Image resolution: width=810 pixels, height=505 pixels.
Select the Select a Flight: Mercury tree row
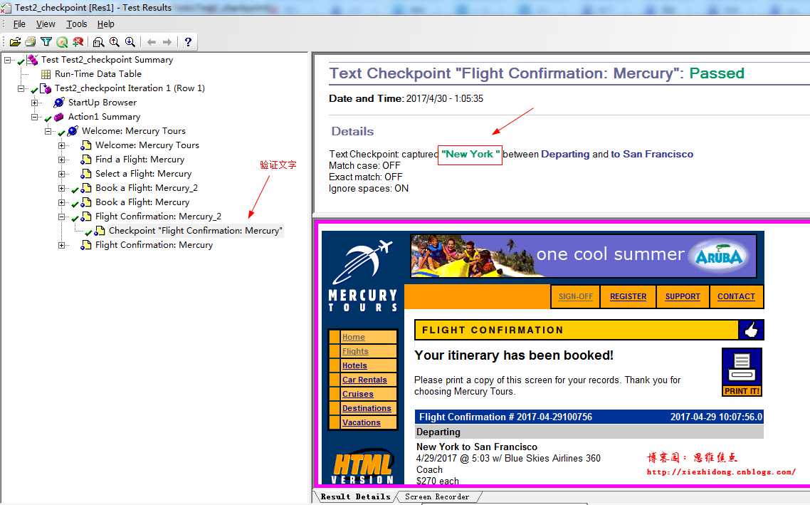point(143,174)
